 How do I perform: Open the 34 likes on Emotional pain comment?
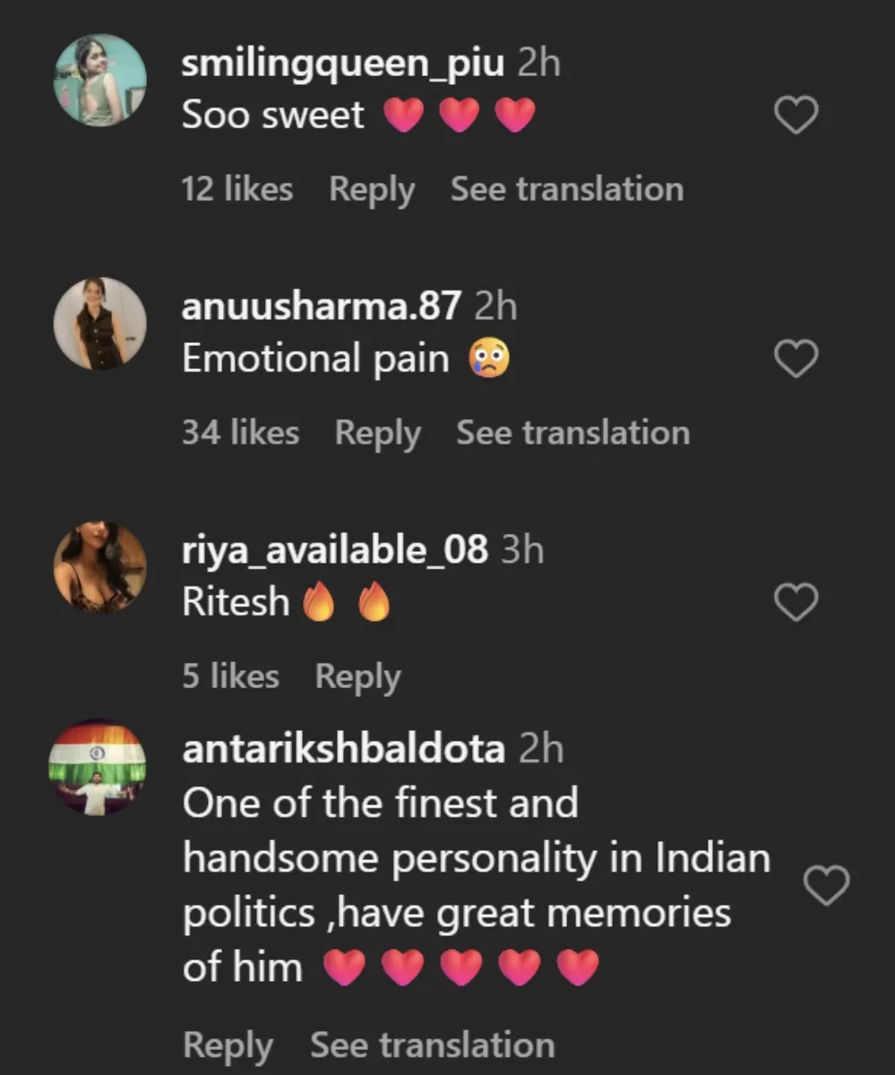click(241, 433)
